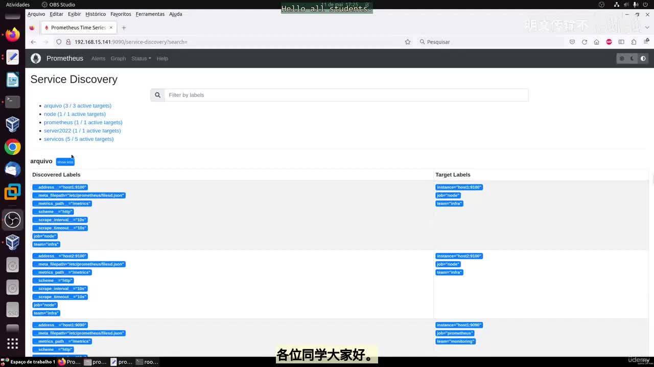
Task: Click the Filter by labels field
Action: click(x=346, y=95)
